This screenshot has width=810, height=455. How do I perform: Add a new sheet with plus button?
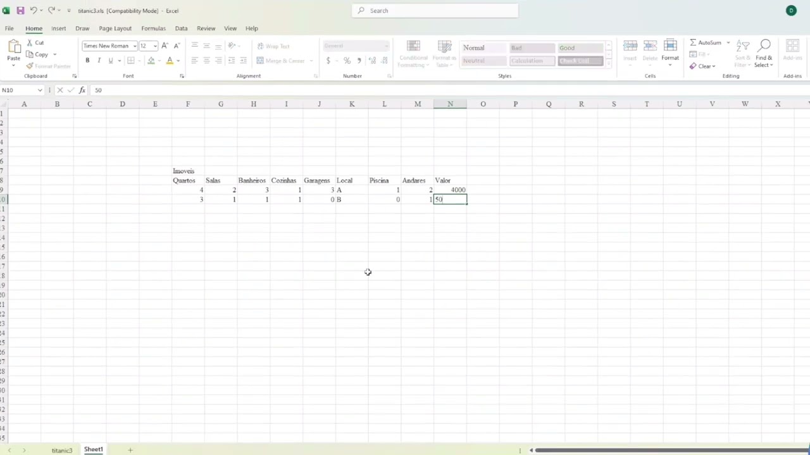pos(130,450)
